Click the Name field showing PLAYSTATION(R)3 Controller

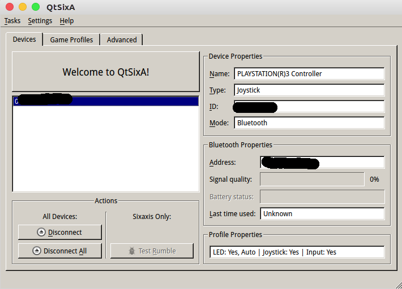(309, 74)
